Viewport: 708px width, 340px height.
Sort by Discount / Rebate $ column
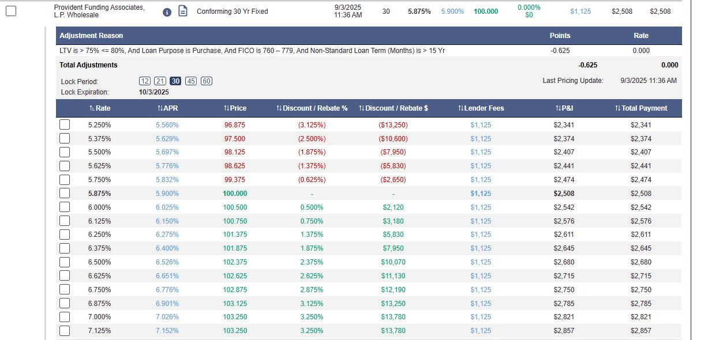tap(393, 108)
